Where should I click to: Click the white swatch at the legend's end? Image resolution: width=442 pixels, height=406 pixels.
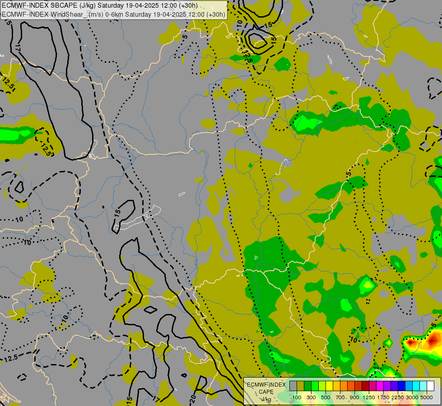point(430,386)
